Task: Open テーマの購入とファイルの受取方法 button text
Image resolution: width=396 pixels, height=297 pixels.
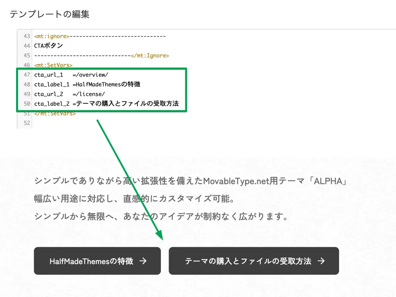Action: [x=248, y=261]
